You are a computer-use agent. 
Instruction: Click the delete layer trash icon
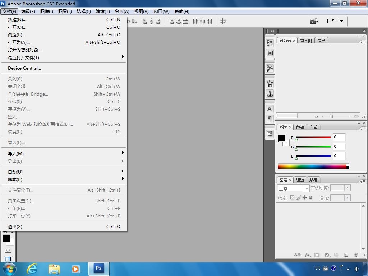tap(356, 255)
